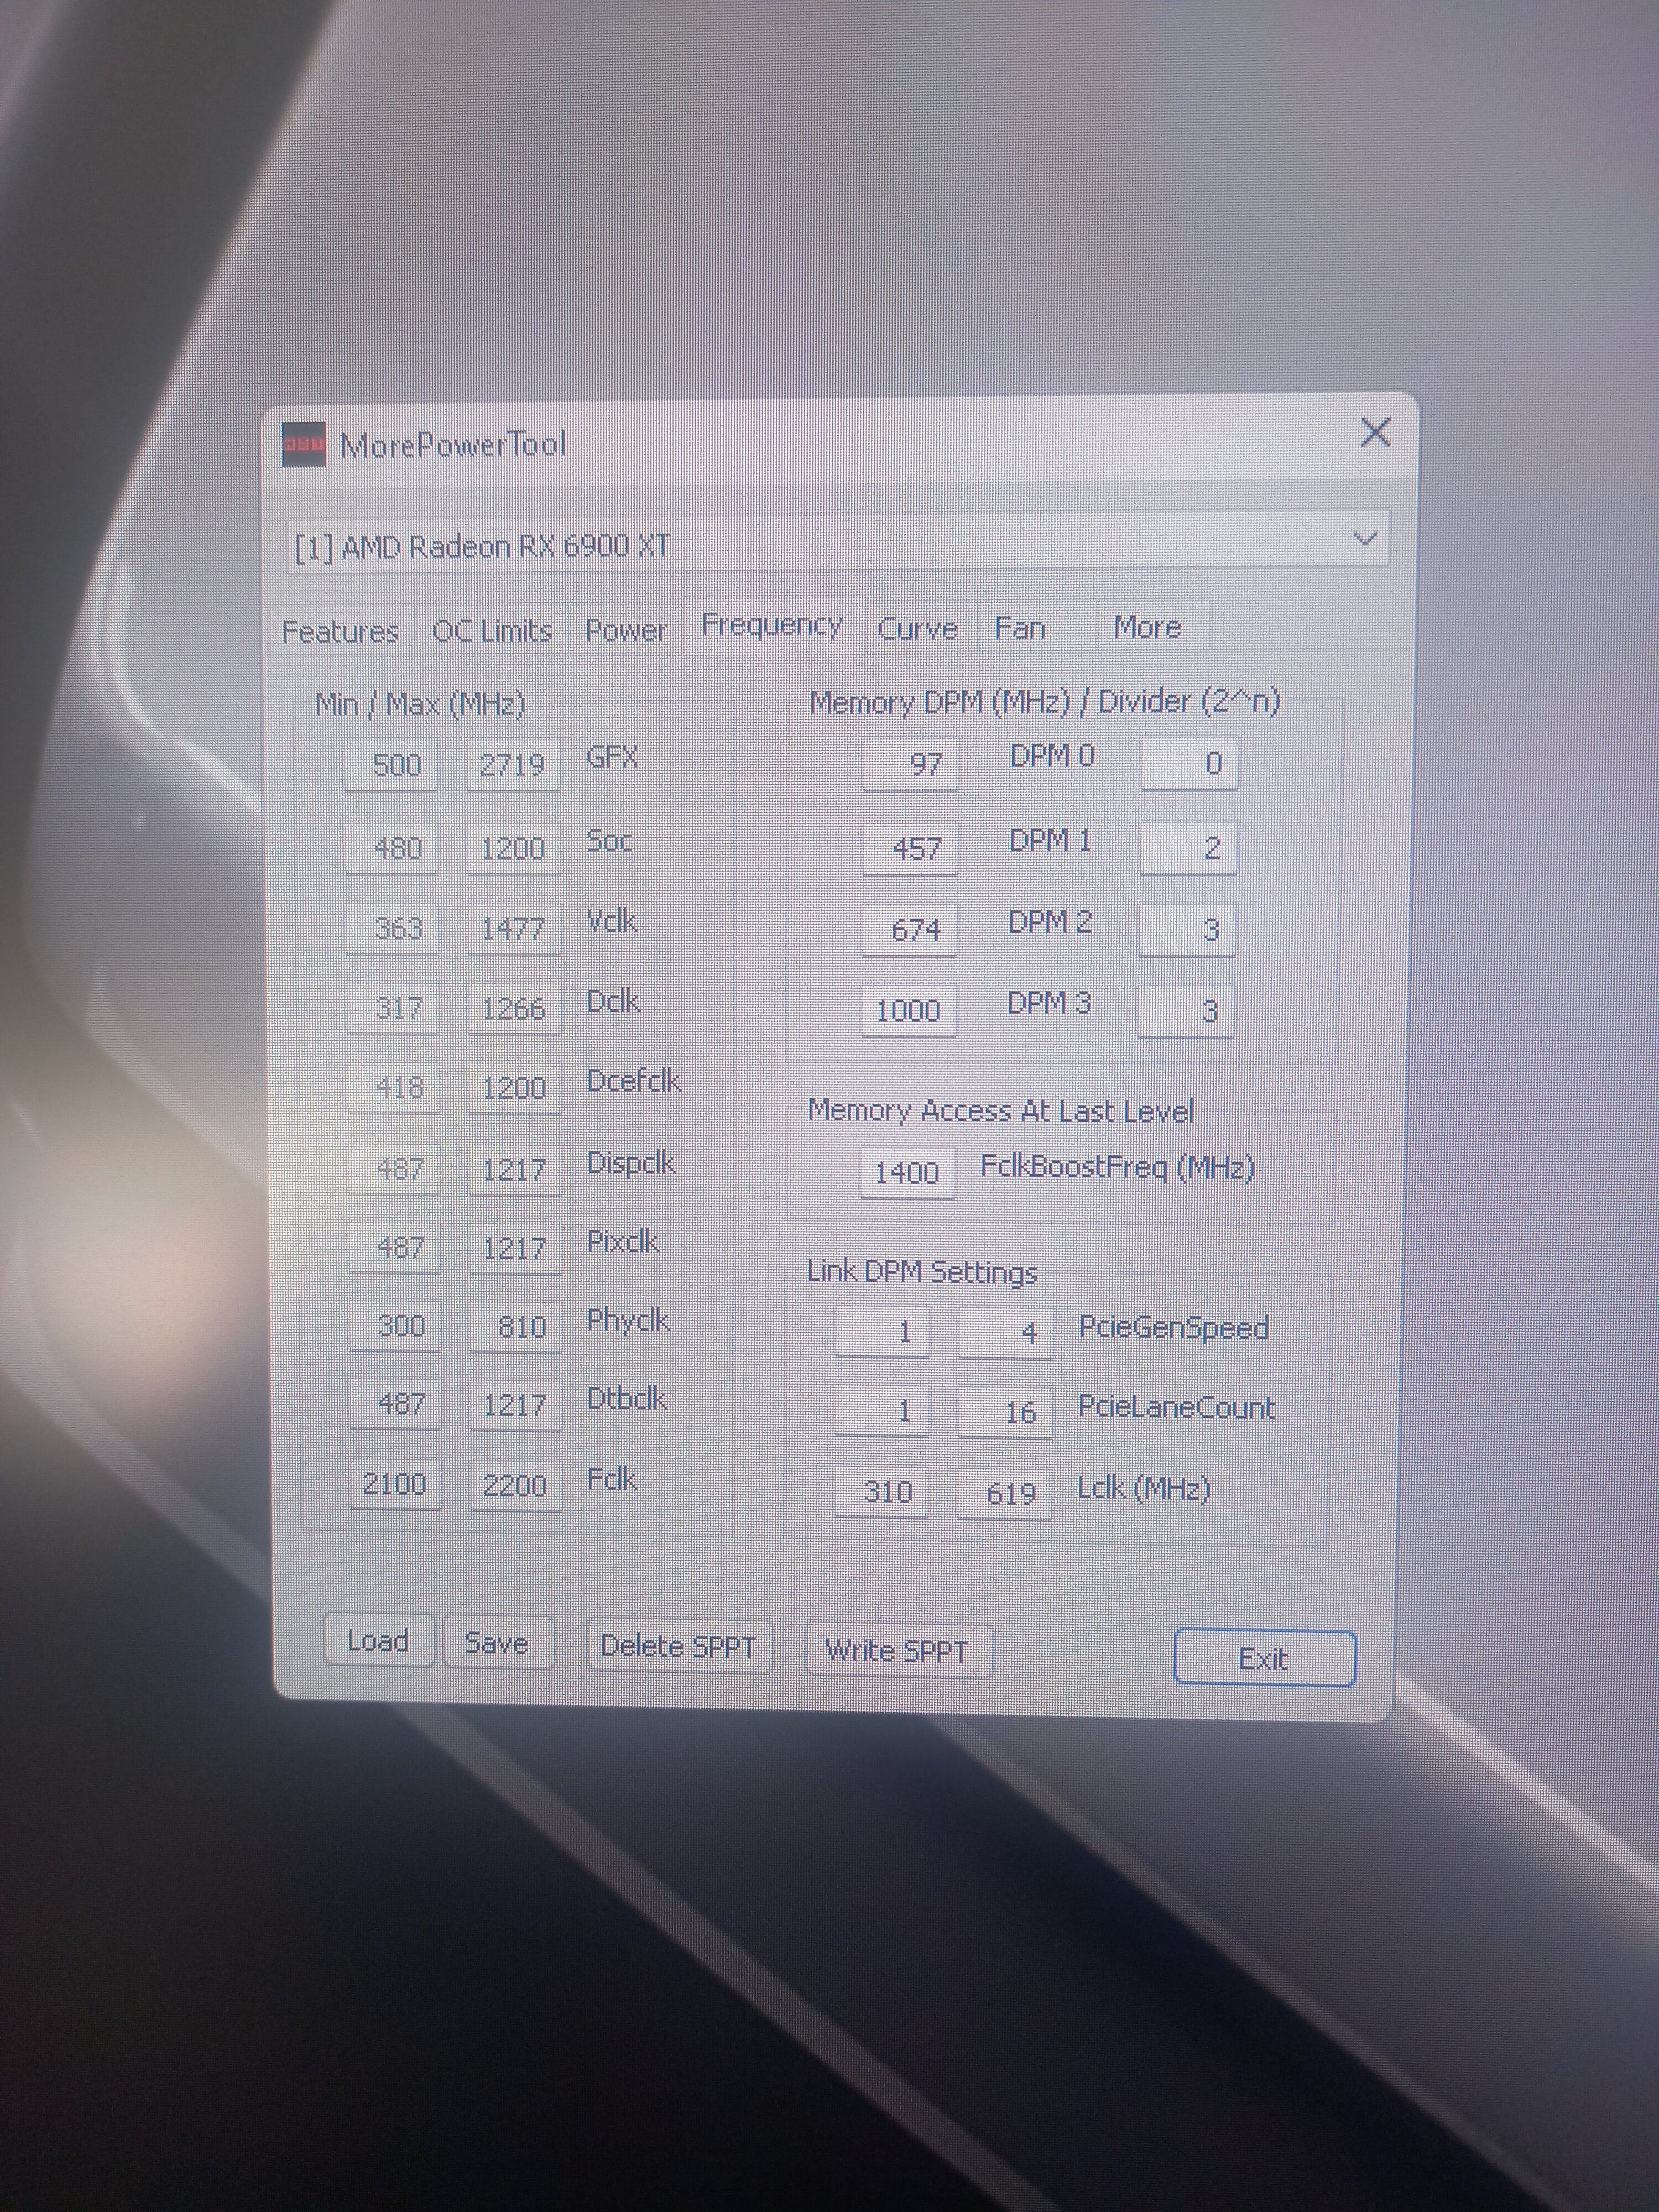
Task: Click the Dclk max field showing 1266
Action: click(x=514, y=1008)
